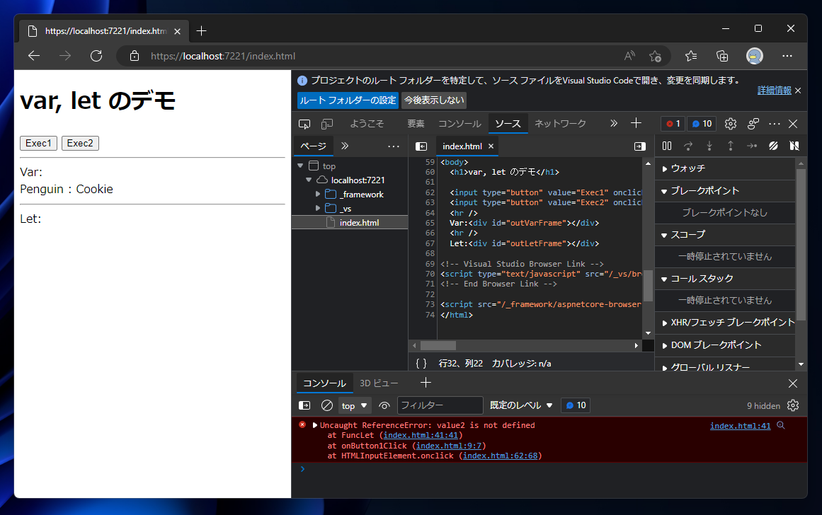Open the 既定のレベル log level dropdown
This screenshot has width=822, height=515.
[521, 405]
